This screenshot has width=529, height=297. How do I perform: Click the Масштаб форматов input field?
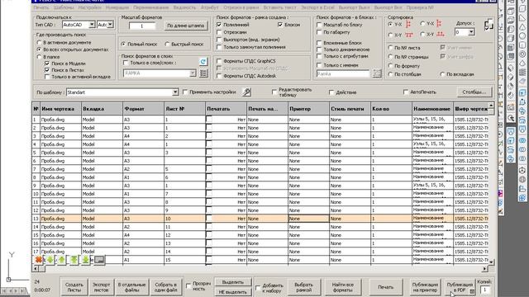(142, 26)
